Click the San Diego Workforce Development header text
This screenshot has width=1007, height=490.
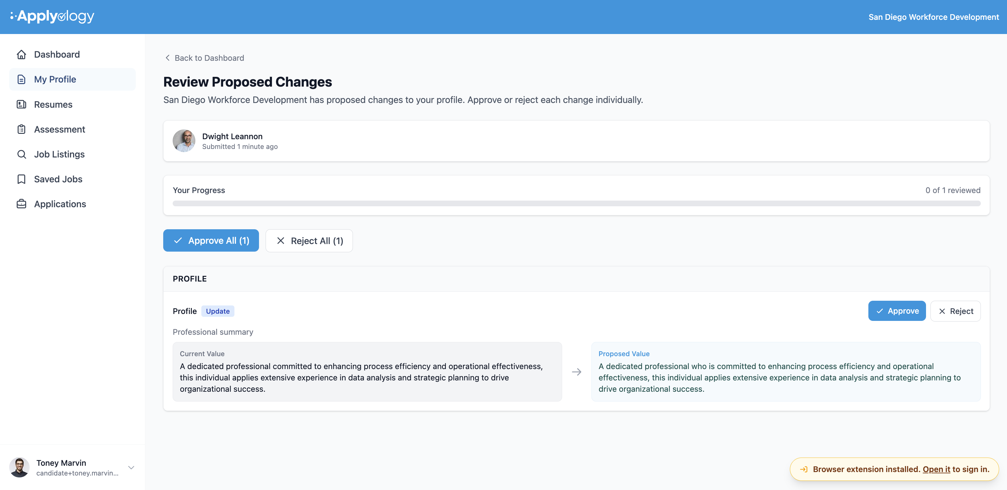point(934,17)
